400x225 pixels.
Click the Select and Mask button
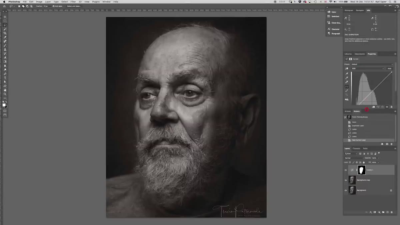pos(74,6)
